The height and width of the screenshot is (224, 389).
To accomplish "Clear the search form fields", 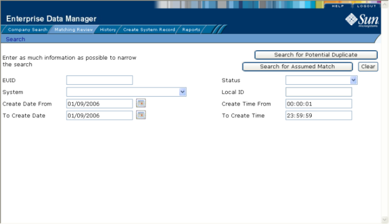I will 368,66.
